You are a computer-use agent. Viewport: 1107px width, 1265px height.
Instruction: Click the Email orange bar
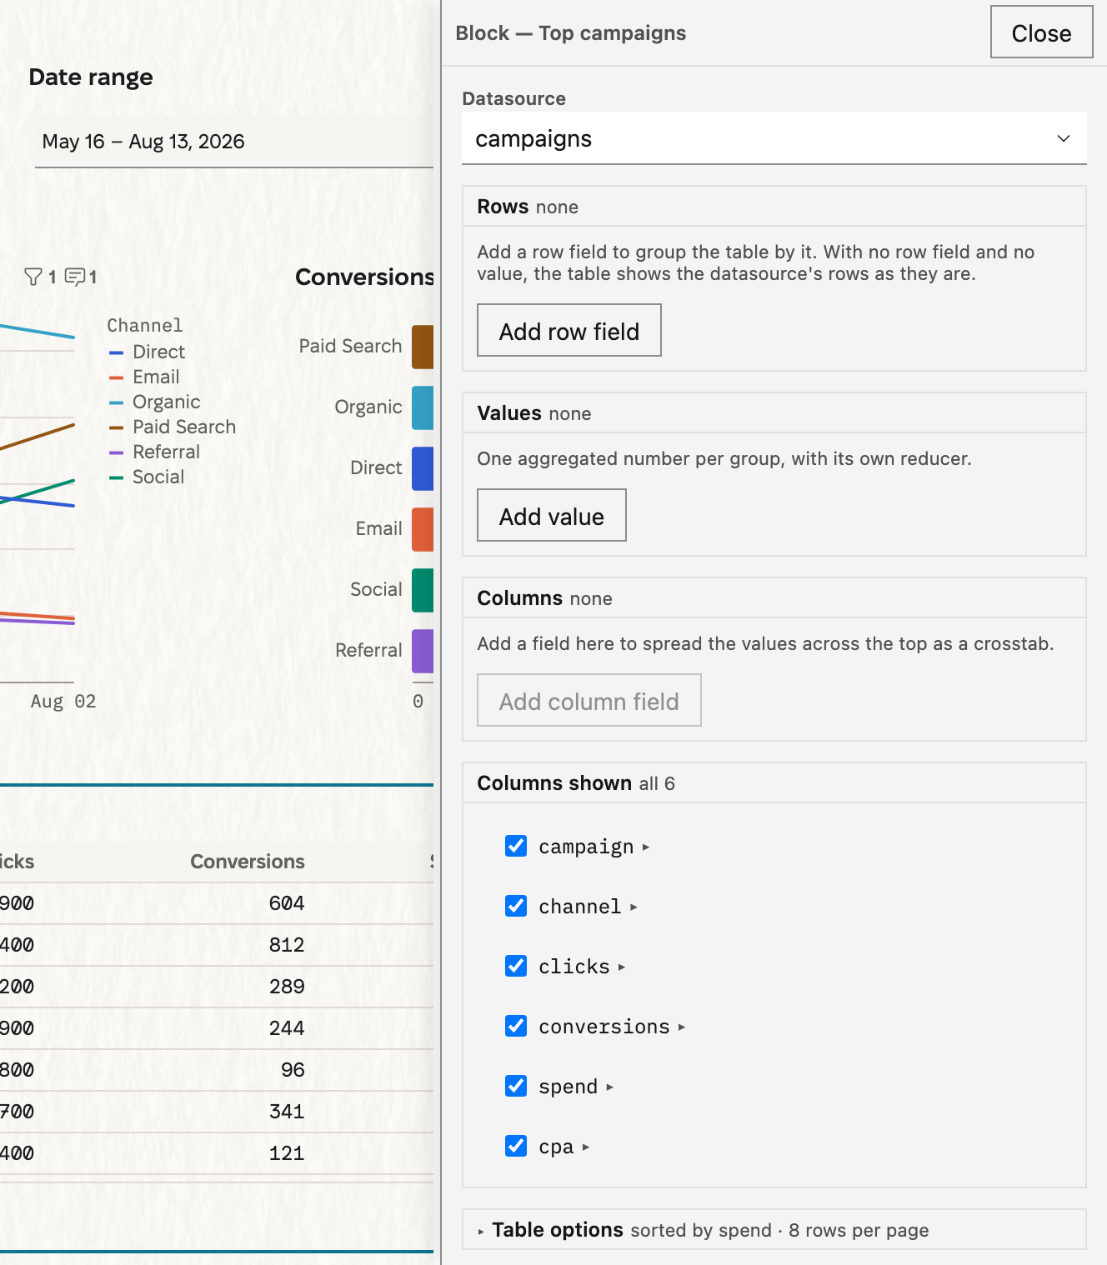click(423, 529)
